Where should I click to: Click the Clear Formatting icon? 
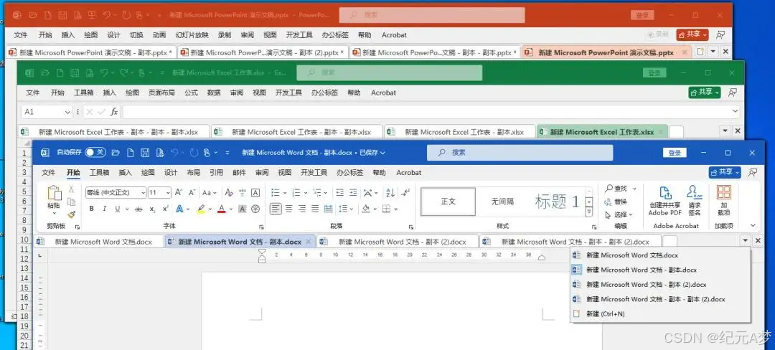[229, 192]
